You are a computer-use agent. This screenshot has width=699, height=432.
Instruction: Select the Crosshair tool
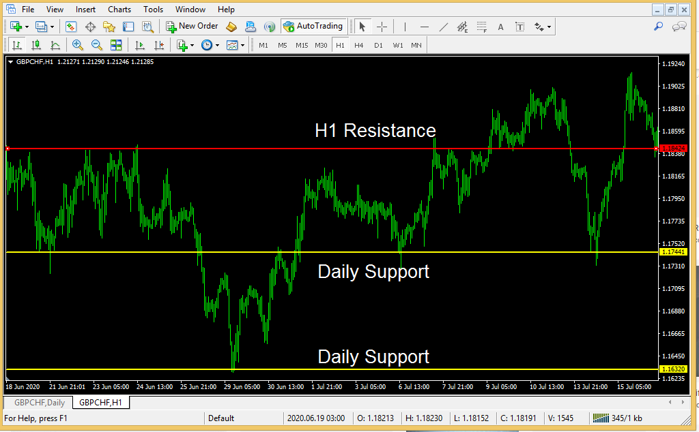[382, 27]
